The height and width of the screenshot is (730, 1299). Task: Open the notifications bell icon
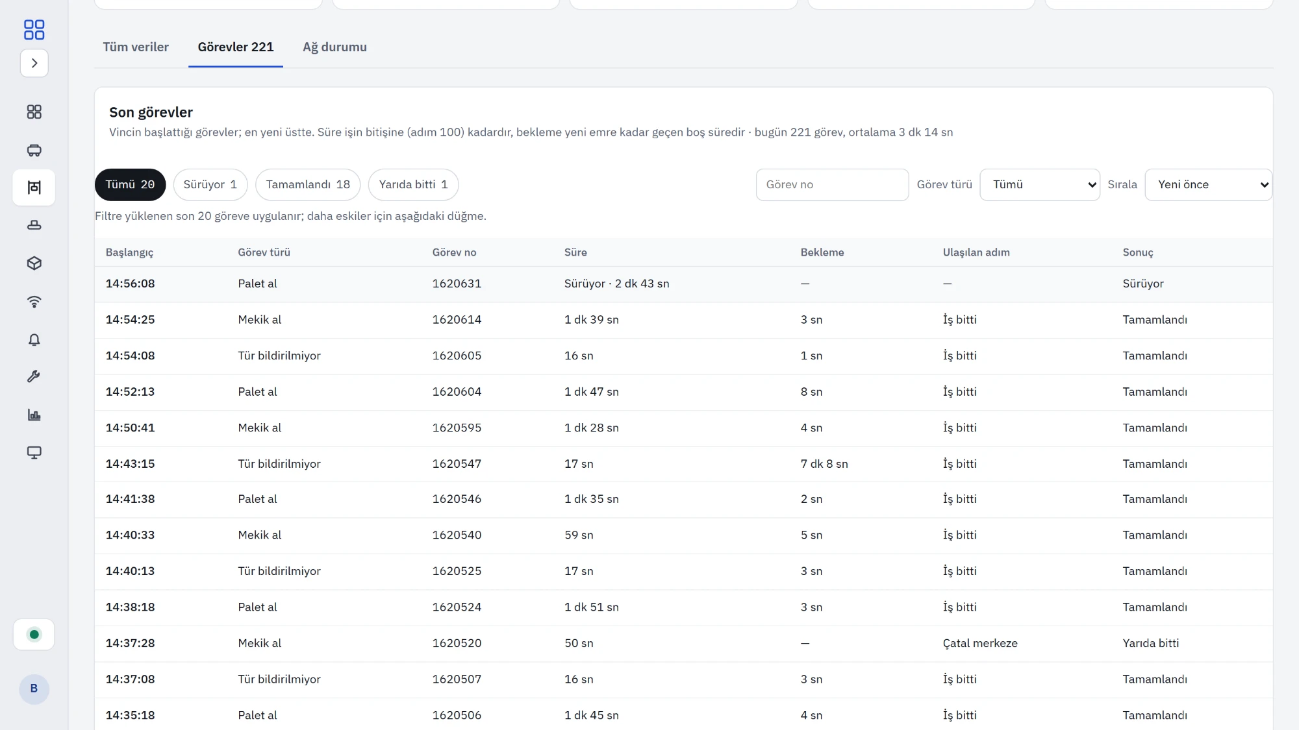click(x=34, y=339)
